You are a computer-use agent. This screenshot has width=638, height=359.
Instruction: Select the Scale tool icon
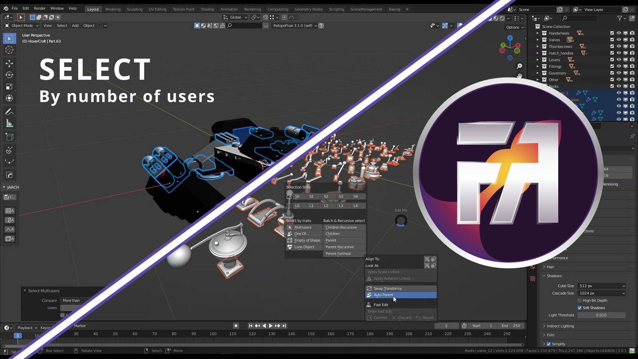coord(10,87)
